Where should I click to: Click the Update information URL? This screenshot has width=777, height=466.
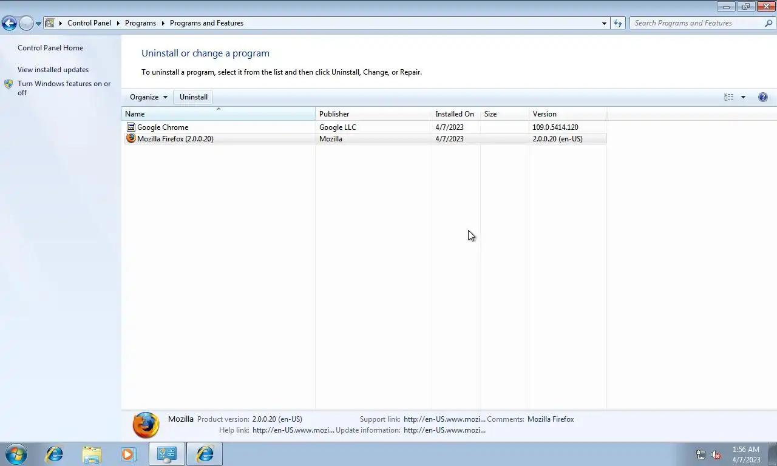point(444,430)
